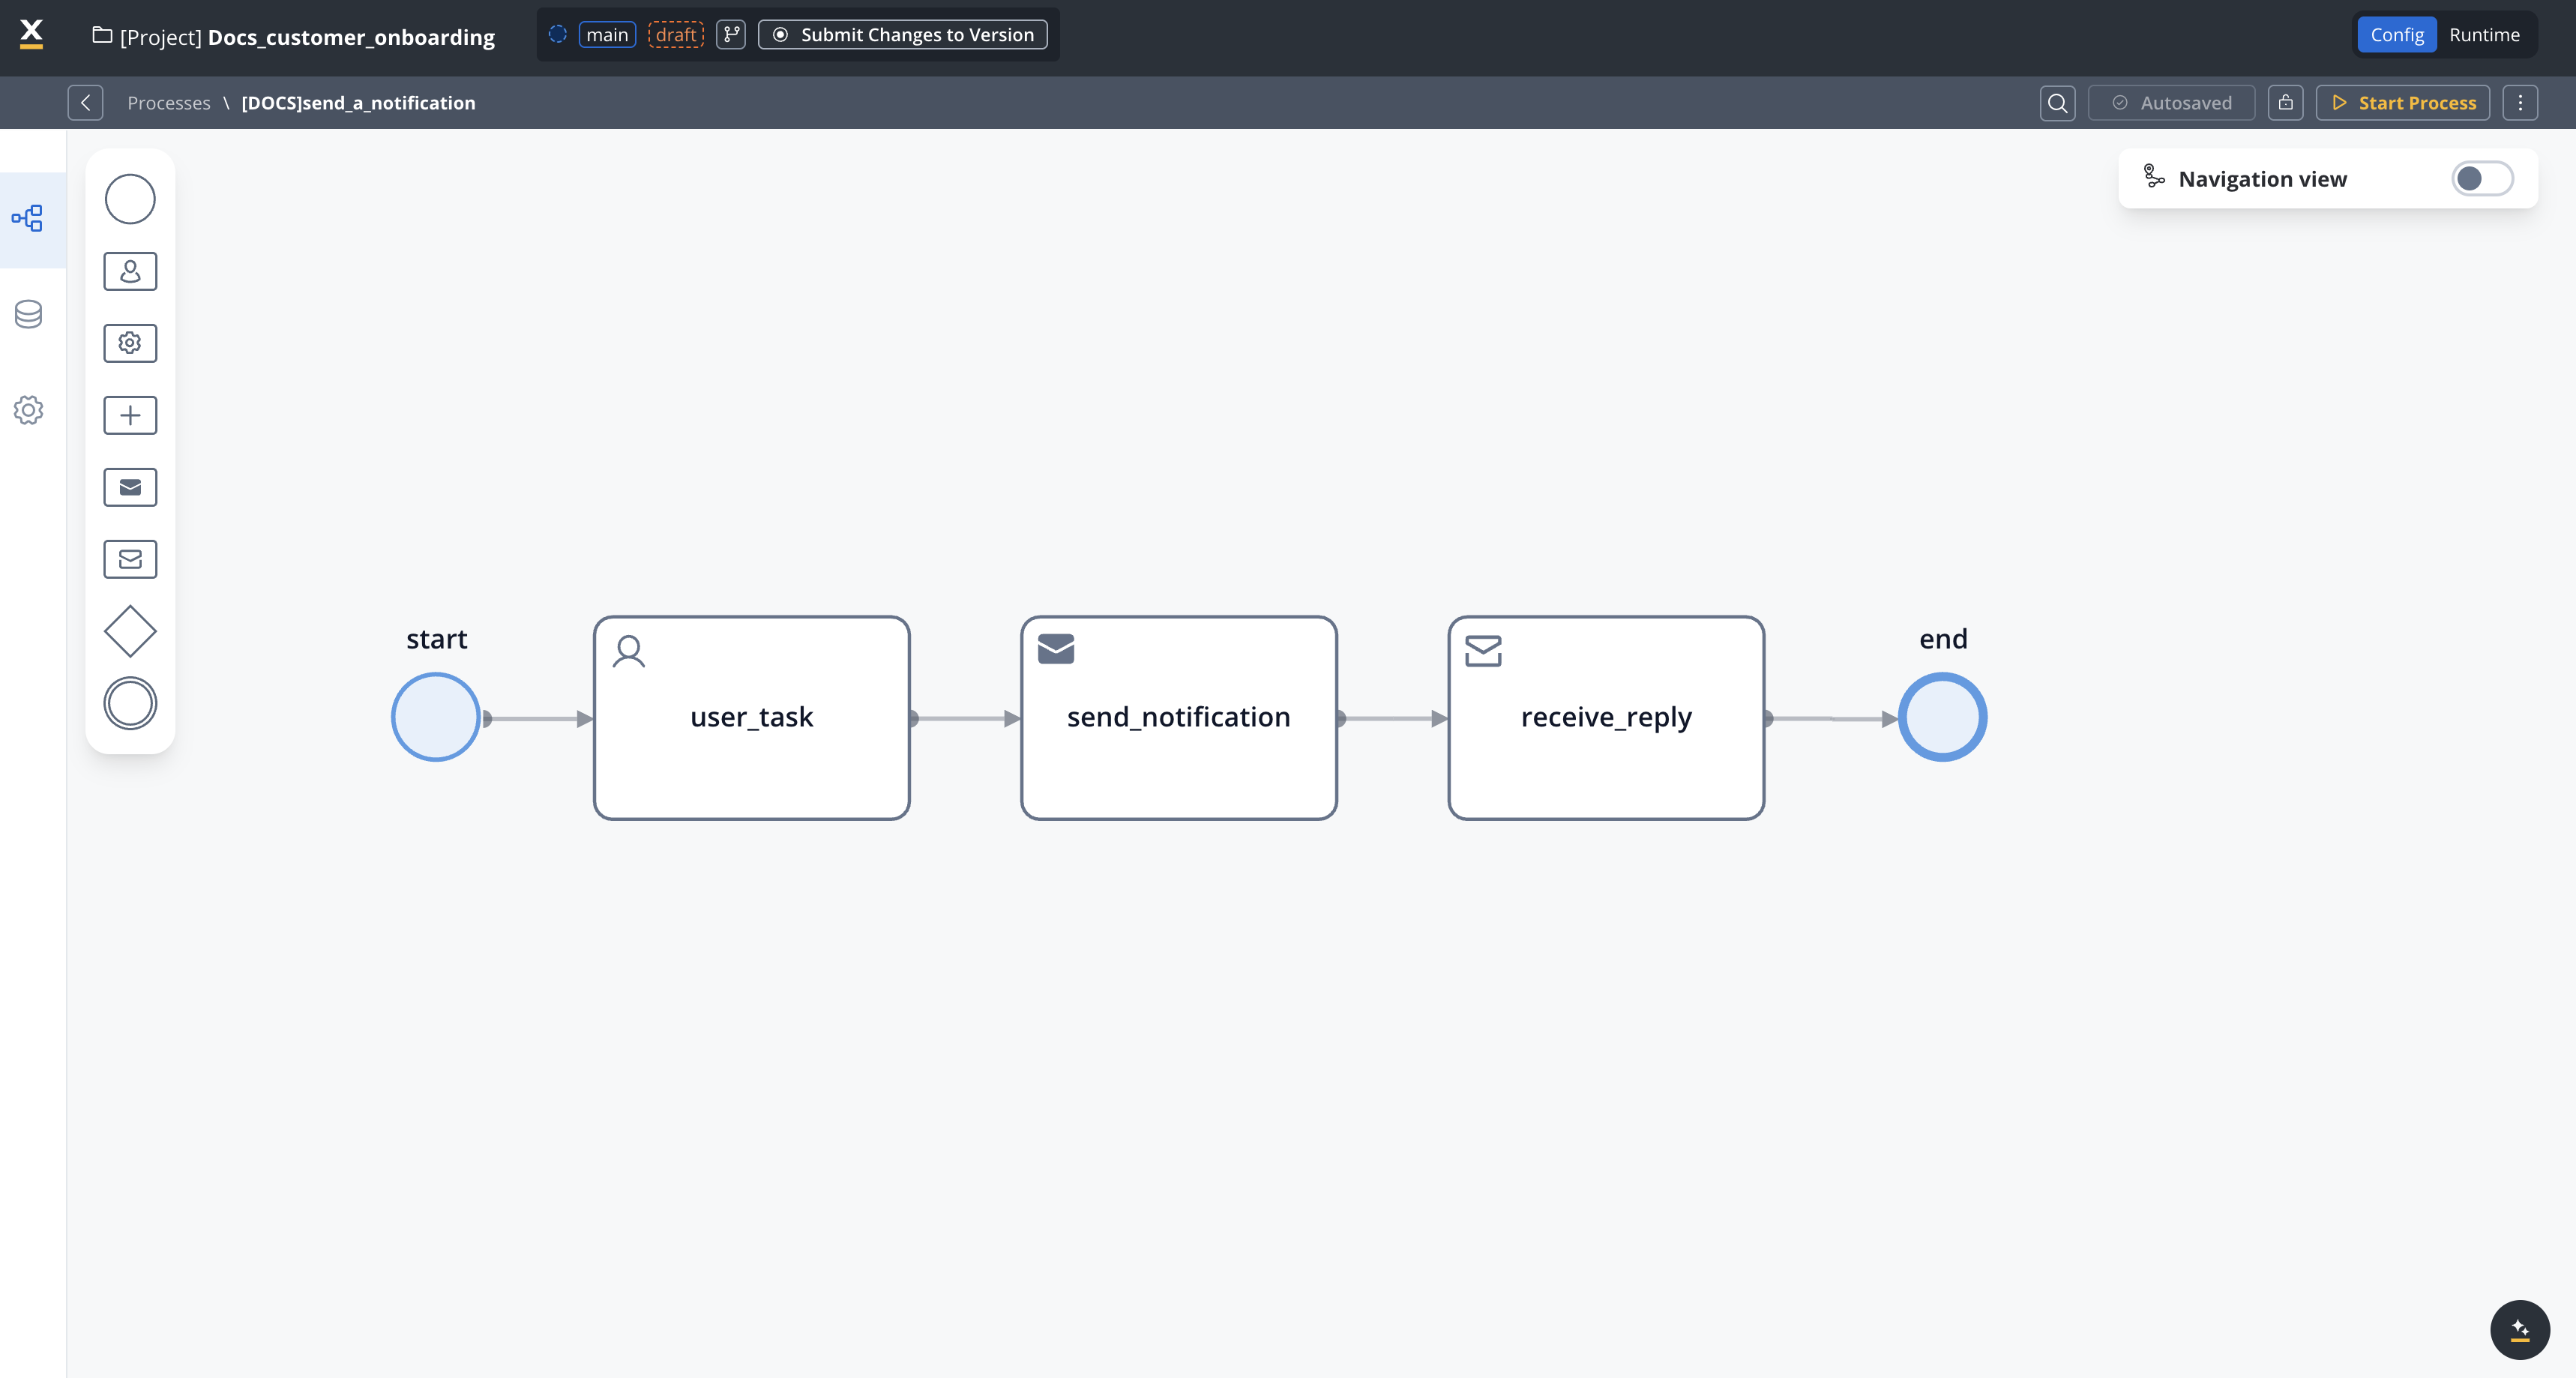
Task: Toggle the Navigation view switch
Action: (x=2482, y=179)
